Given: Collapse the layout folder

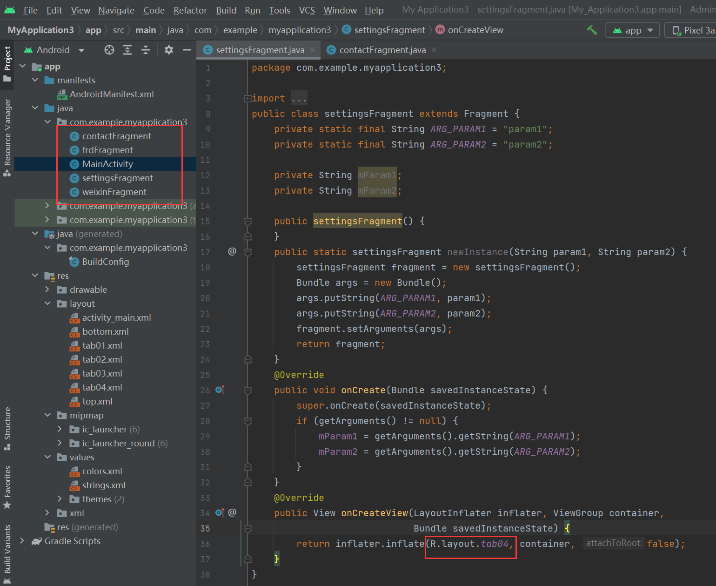Looking at the screenshot, I should tap(47, 303).
